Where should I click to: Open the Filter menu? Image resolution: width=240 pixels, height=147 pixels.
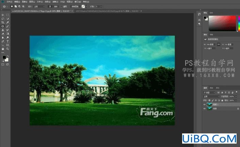click(55, 2)
